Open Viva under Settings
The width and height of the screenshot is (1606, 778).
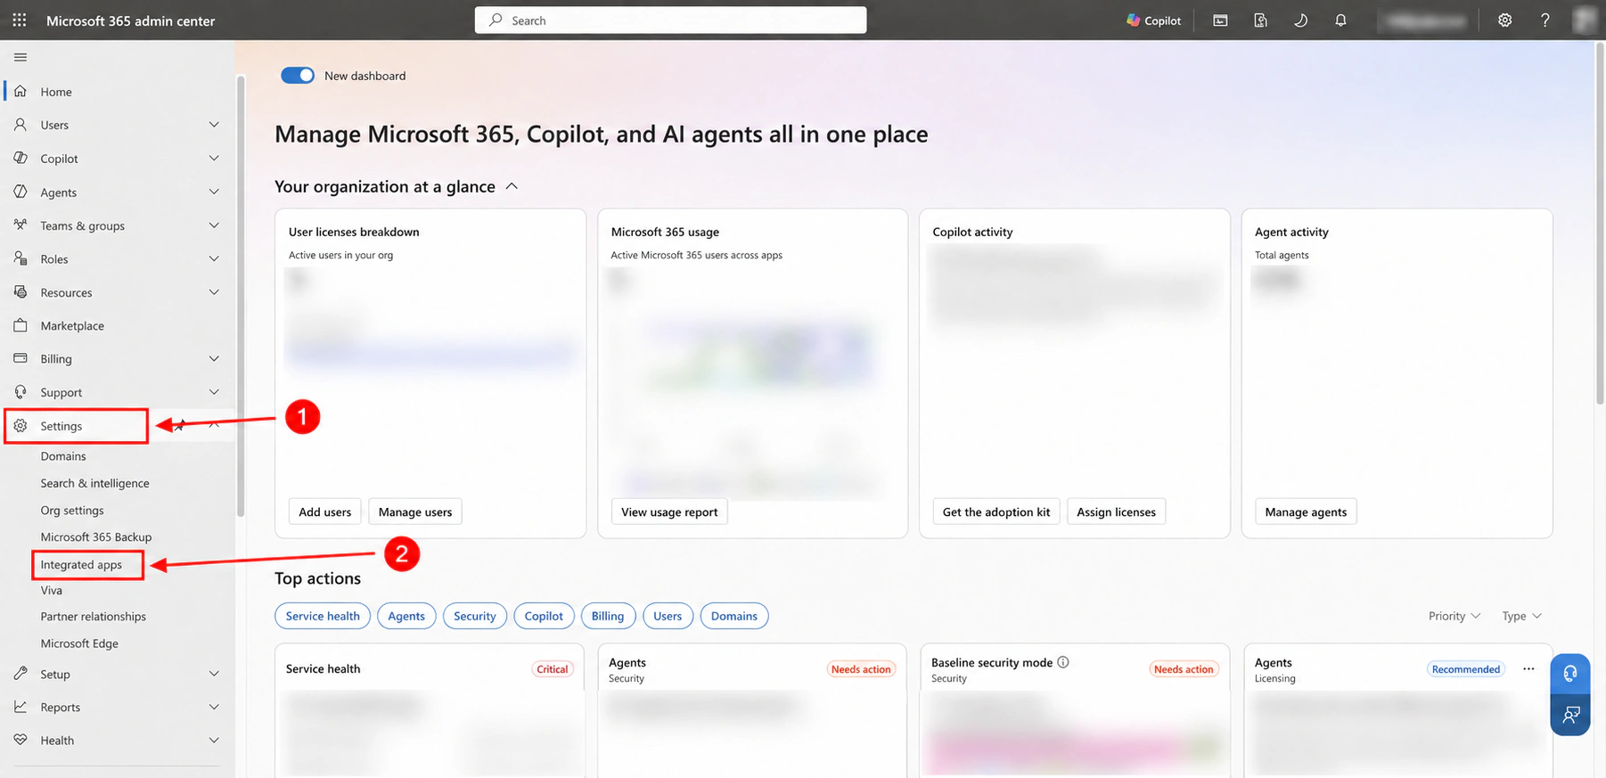52,591
